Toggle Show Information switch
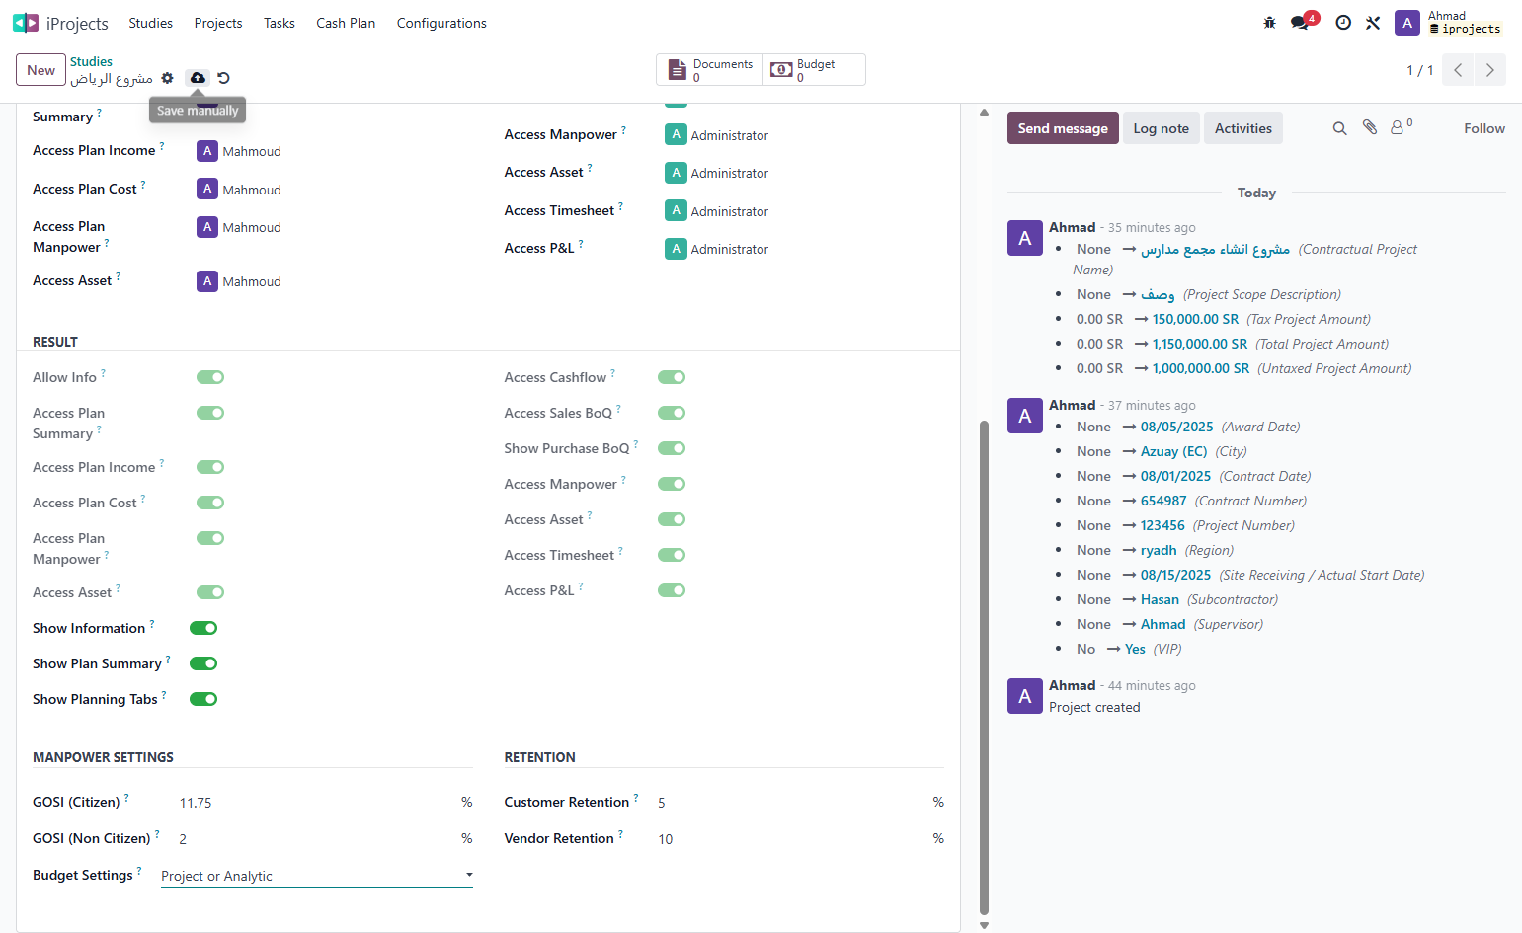1522x933 pixels. point(203,628)
